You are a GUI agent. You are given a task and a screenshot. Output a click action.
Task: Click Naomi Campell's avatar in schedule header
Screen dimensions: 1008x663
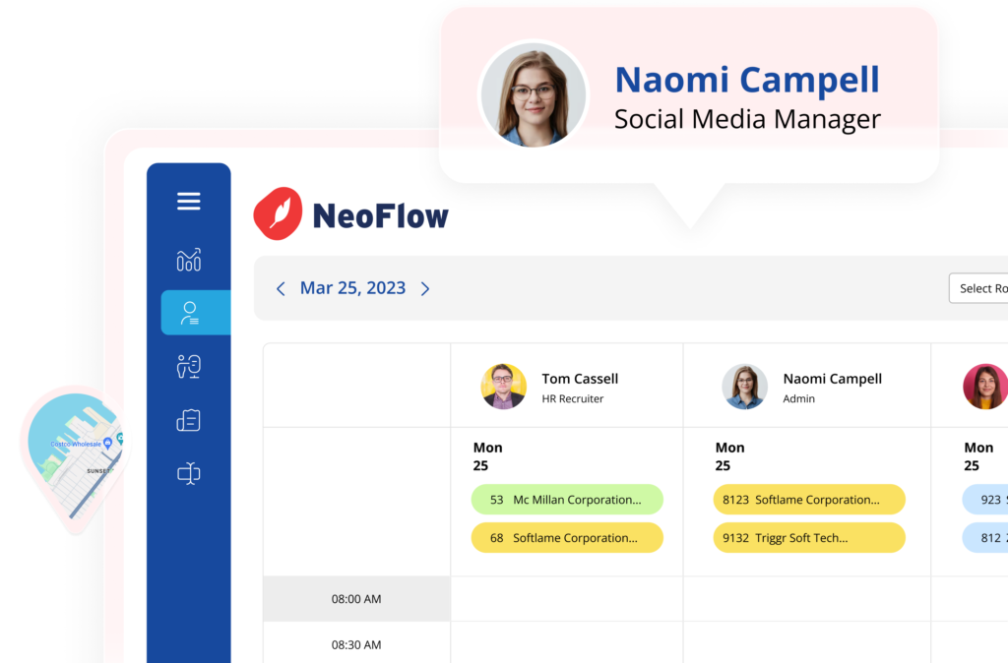(x=745, y=387)
